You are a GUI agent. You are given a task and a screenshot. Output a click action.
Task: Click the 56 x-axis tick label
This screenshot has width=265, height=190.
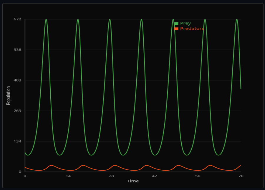coord(198,176)
